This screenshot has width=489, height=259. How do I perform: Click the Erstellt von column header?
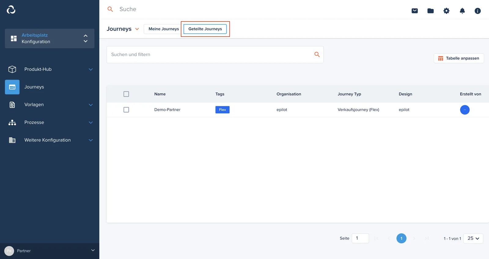(x=471, y=94)
